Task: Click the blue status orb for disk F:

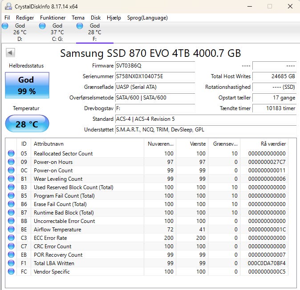Action: 80,26
